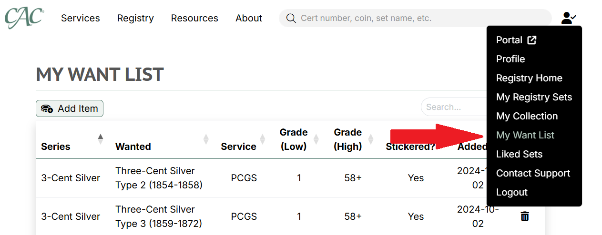Open the Registry nav menu
The height and width of the screenshot is (235, 602).
[135, 18]
